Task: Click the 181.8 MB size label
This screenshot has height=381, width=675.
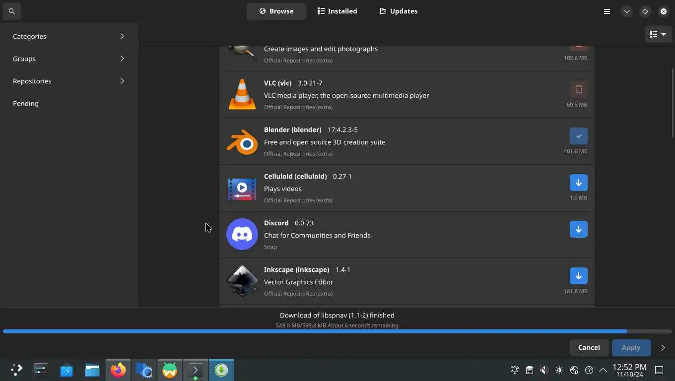Action: [x=575, y=291]
